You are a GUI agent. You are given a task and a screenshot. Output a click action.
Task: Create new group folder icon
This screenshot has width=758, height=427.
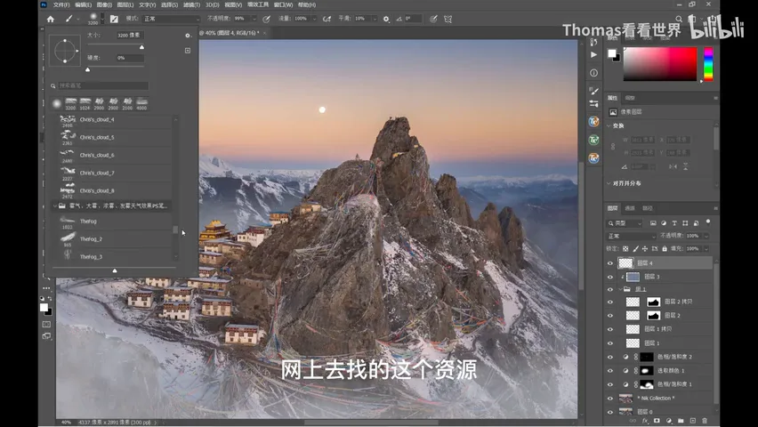pyautogui.click(x=681, y=421)
